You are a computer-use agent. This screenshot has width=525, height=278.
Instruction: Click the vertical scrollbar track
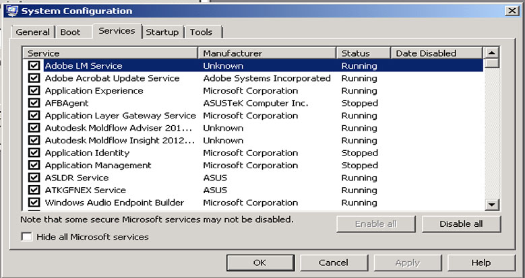(492, 134)
